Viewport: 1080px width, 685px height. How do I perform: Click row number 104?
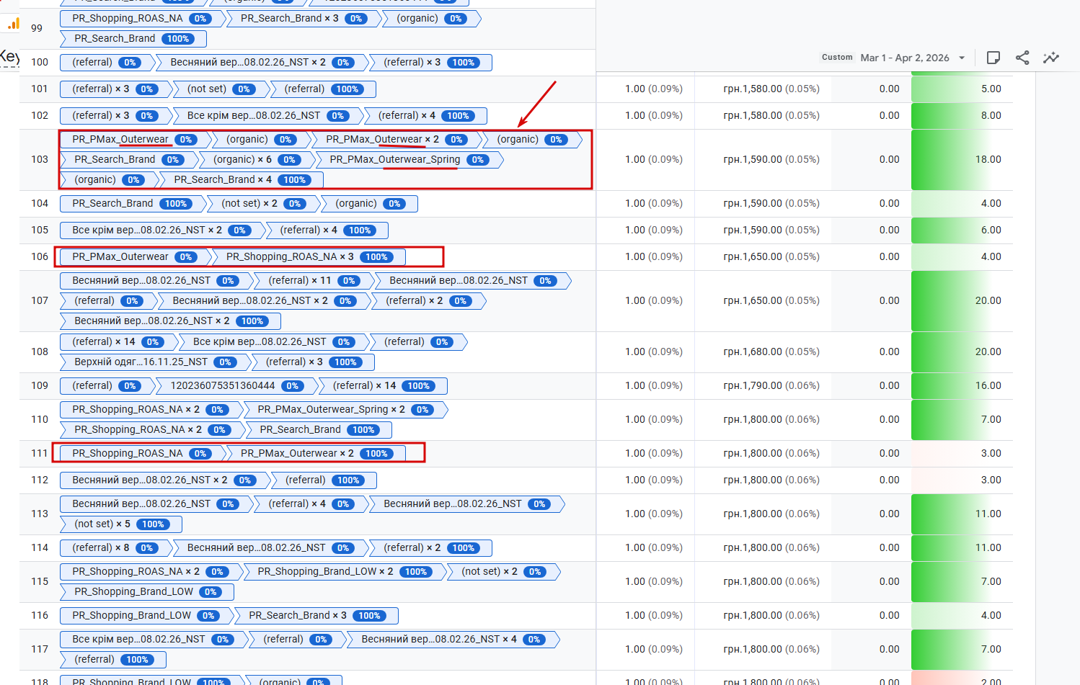[x=40, y=204]
